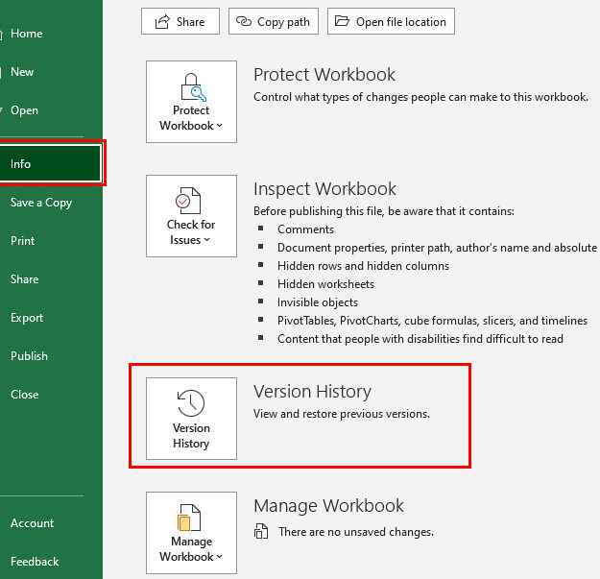Expand the Protect Workbook dropdown arrow
Image resolution: width=600 pixels, height=579 pixels.
pyautogui.click(x=220, y=126)
